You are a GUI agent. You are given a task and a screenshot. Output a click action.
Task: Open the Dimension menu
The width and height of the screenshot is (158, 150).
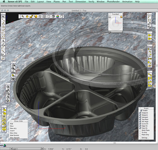(81, 2)
